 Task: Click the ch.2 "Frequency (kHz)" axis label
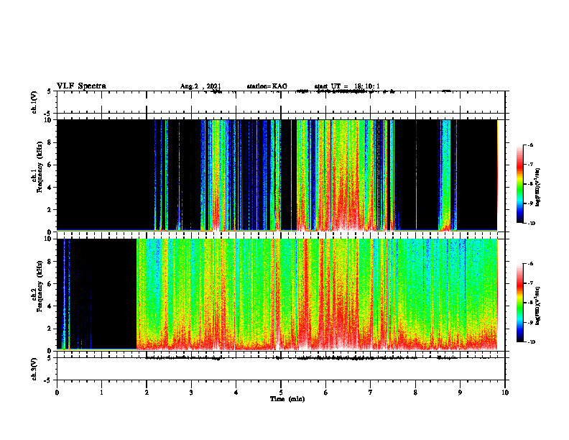[x=40, y=286]
